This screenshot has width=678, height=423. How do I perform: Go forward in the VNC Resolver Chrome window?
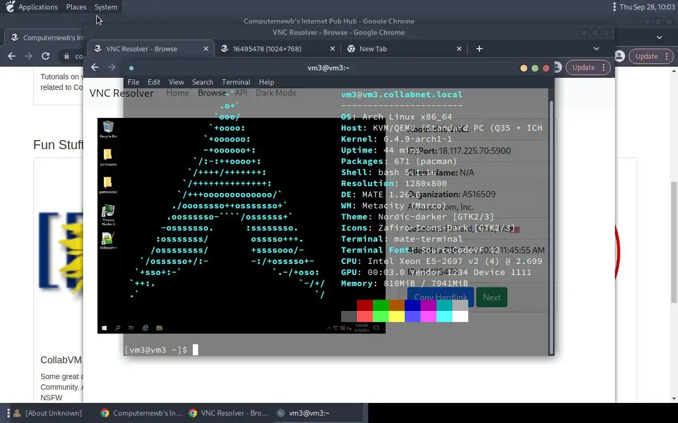(112, 67)
